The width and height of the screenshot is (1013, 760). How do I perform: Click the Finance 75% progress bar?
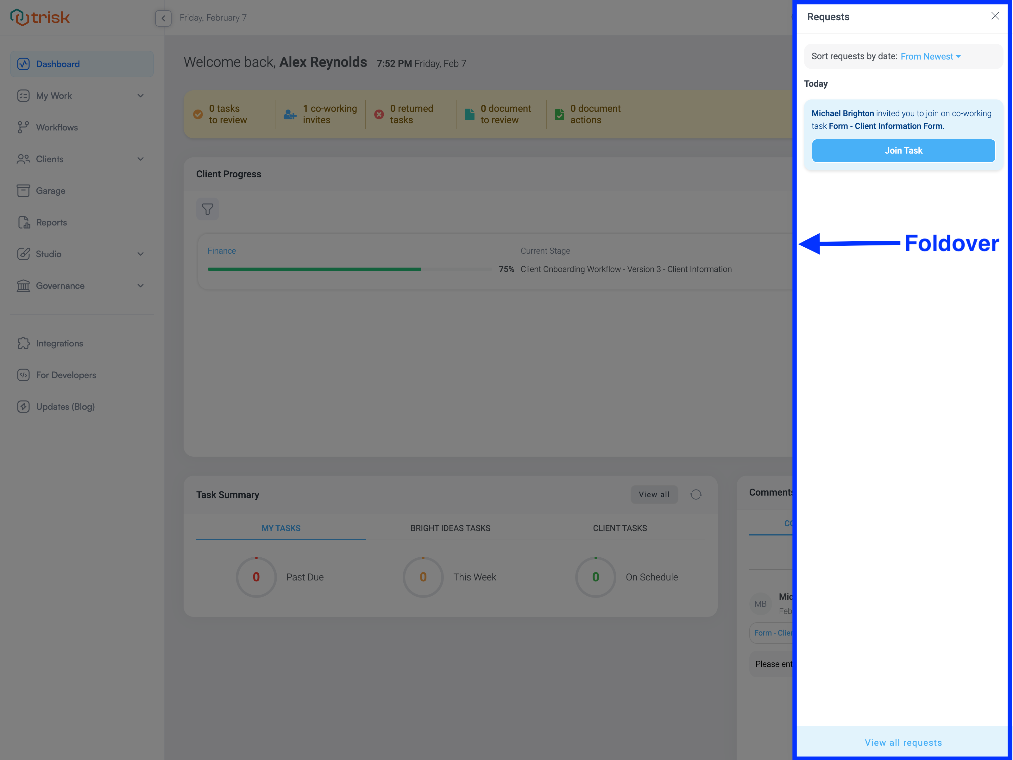pos(349,269)
